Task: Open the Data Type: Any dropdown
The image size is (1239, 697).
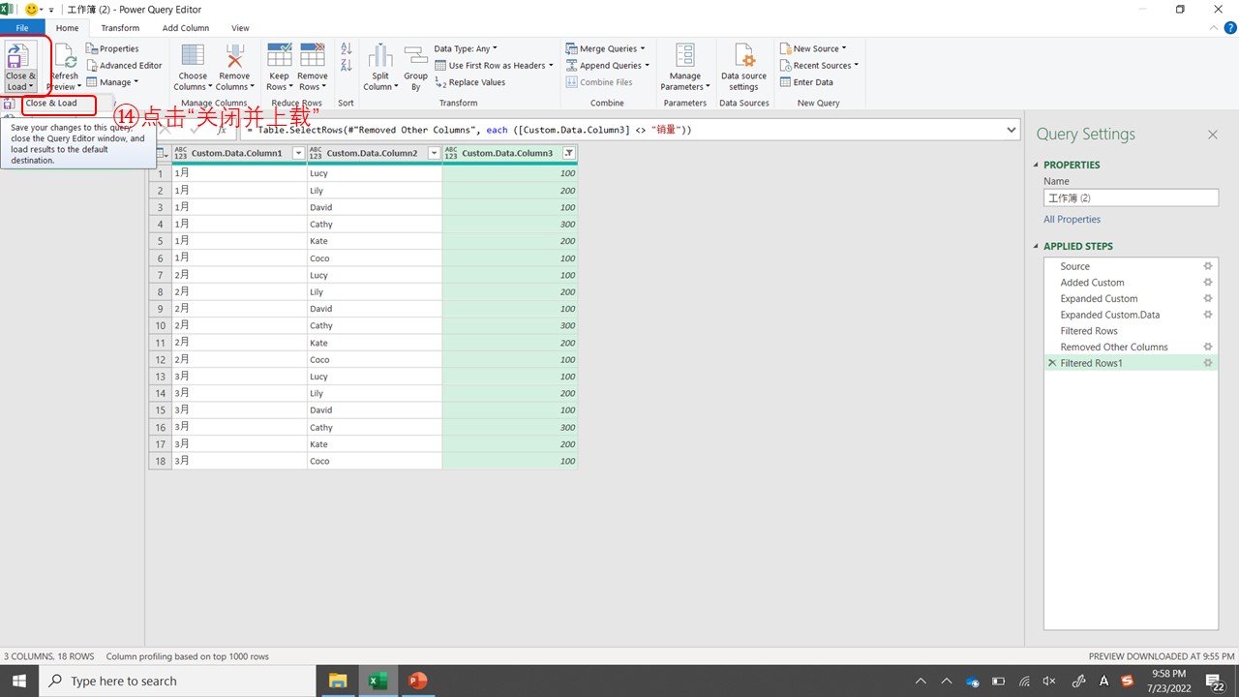Action: point(466,48)
